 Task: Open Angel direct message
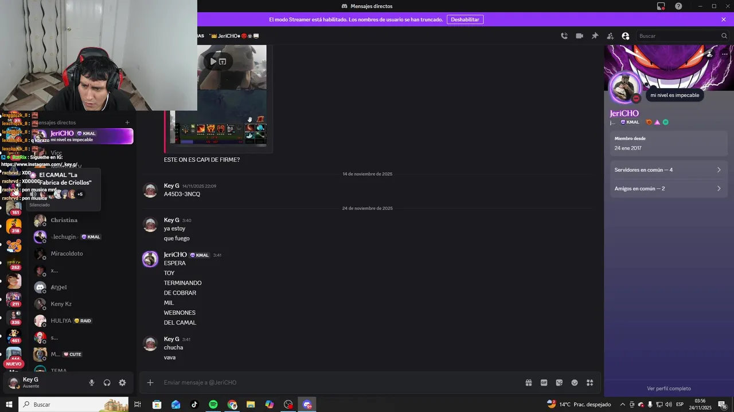tap(83, 287)
